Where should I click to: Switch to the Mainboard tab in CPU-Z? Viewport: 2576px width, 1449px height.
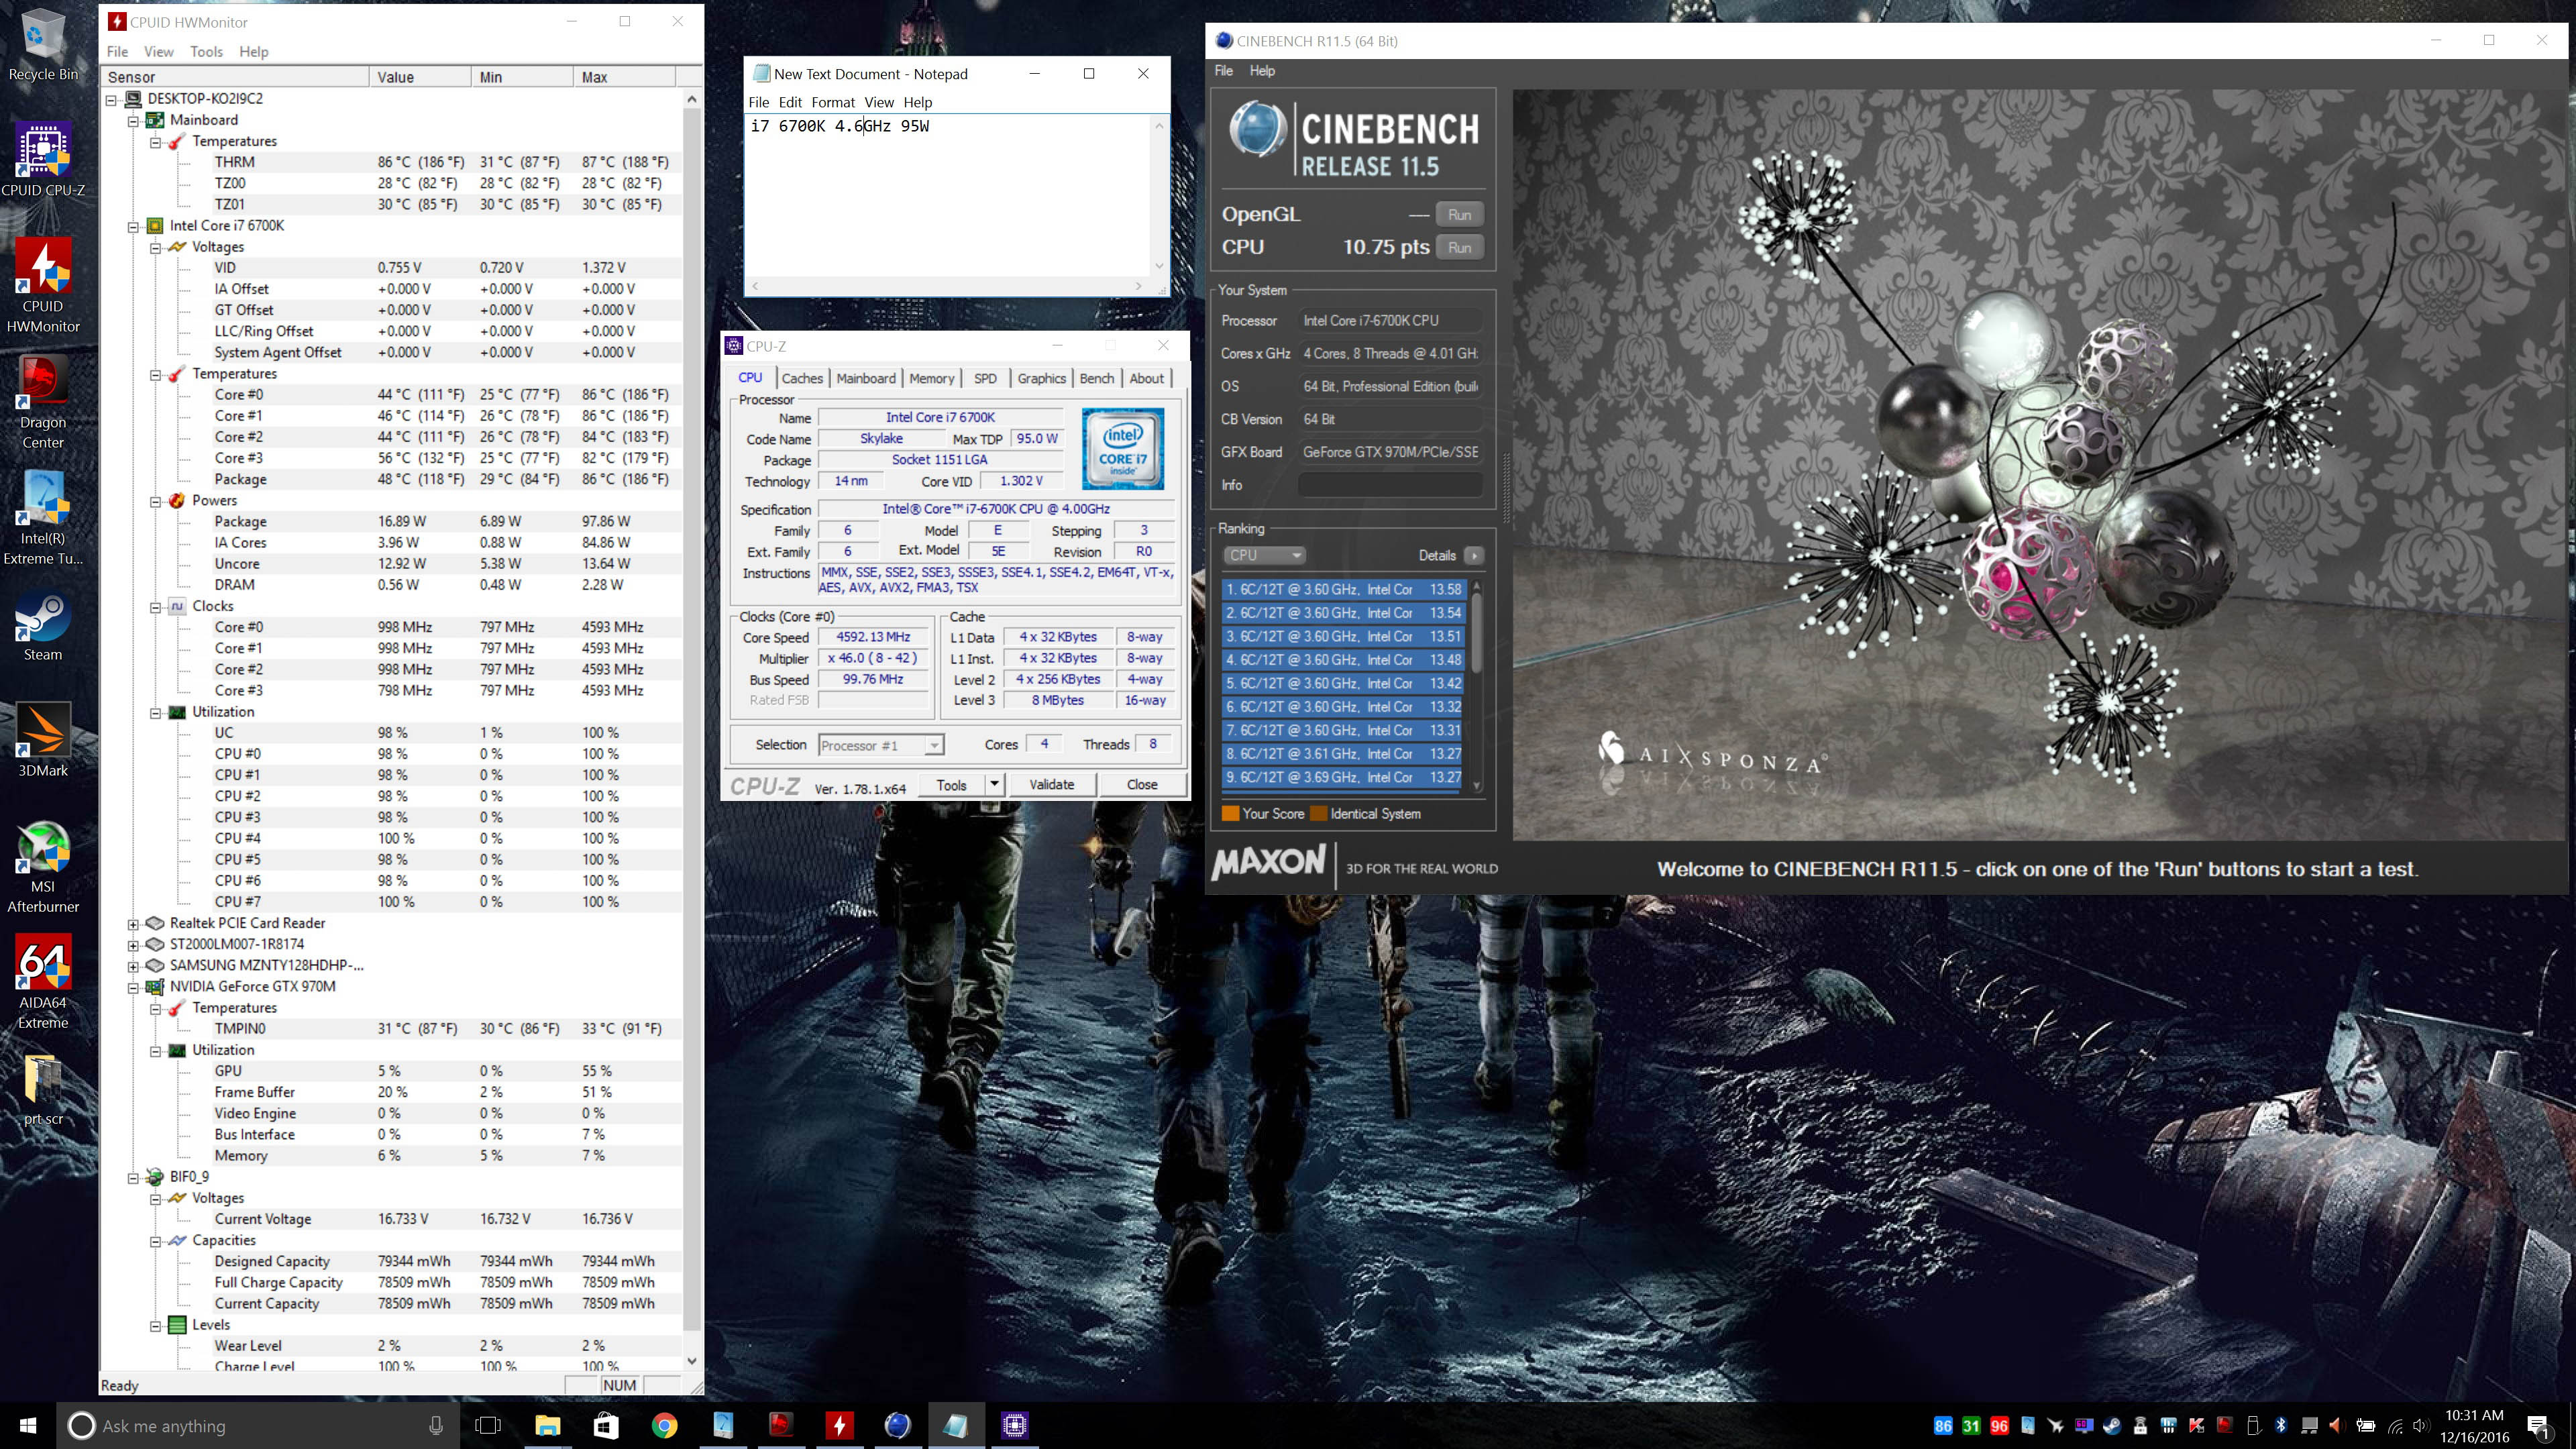tap(866, 378)
